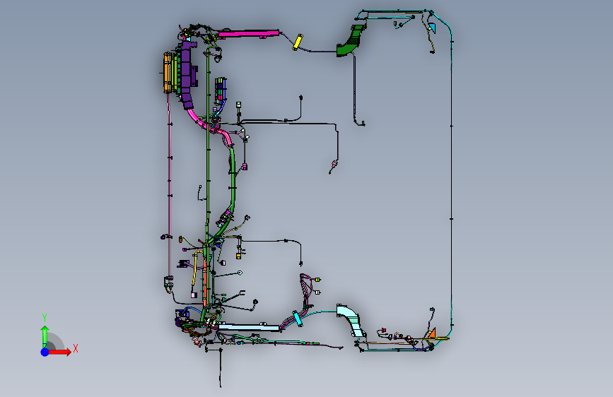This screenshot has height=397, width=613.
Task: Select the purple fuse box housing
Action: tap(187, 74)
